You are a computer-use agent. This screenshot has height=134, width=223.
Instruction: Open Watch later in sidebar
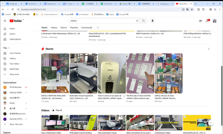click(x=14, y=69)
